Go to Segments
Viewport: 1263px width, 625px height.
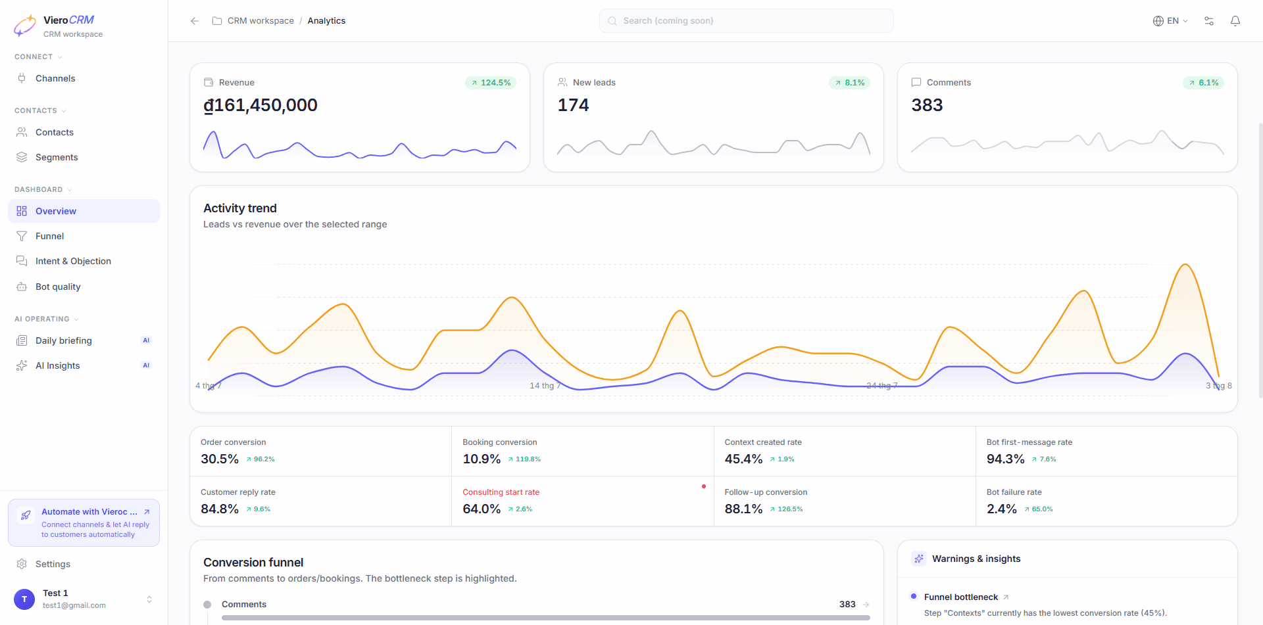pos(84,157)
